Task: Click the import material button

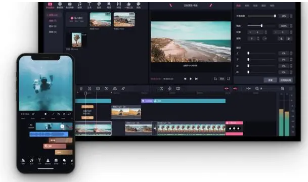Action: tap(76, 19)
